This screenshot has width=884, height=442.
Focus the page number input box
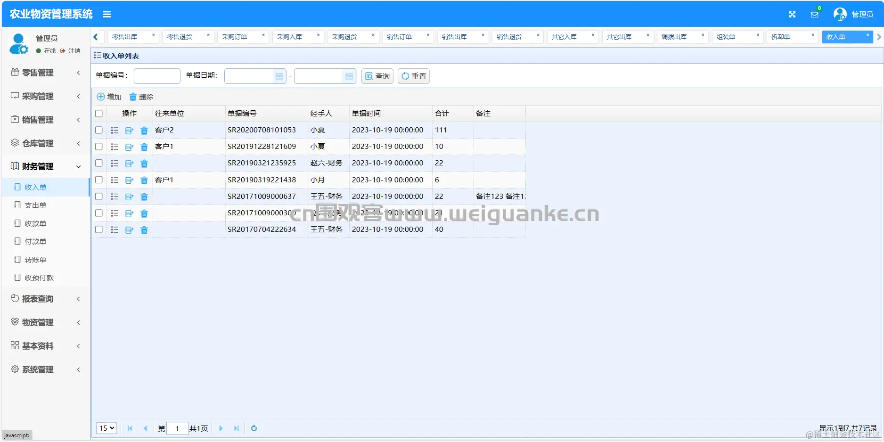[x=178, y=428]
